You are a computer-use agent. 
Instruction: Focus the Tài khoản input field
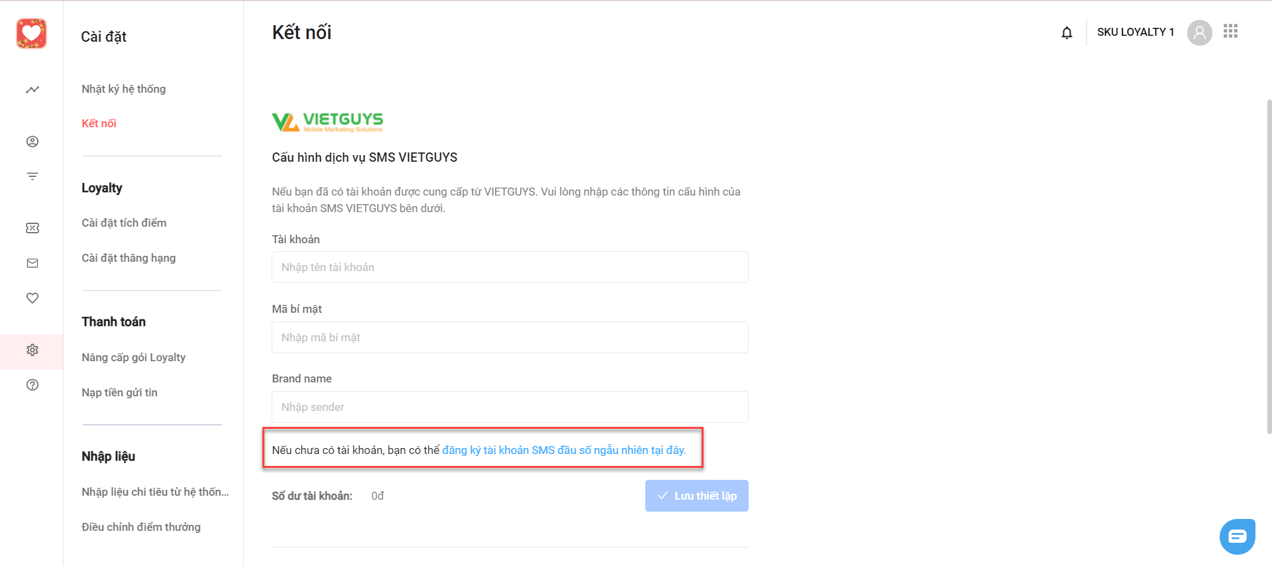pos(510,267)
